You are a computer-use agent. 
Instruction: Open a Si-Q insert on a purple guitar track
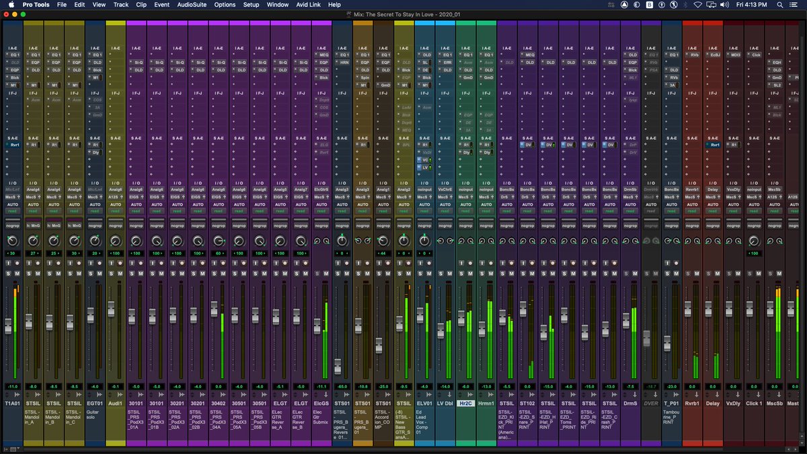[138, 63]
